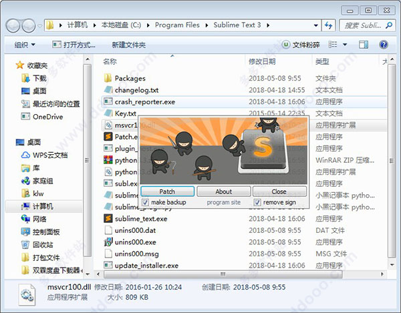Click 新建文件夹 button
The height and width of the screenshot is (313, 401).
(128, 45)
